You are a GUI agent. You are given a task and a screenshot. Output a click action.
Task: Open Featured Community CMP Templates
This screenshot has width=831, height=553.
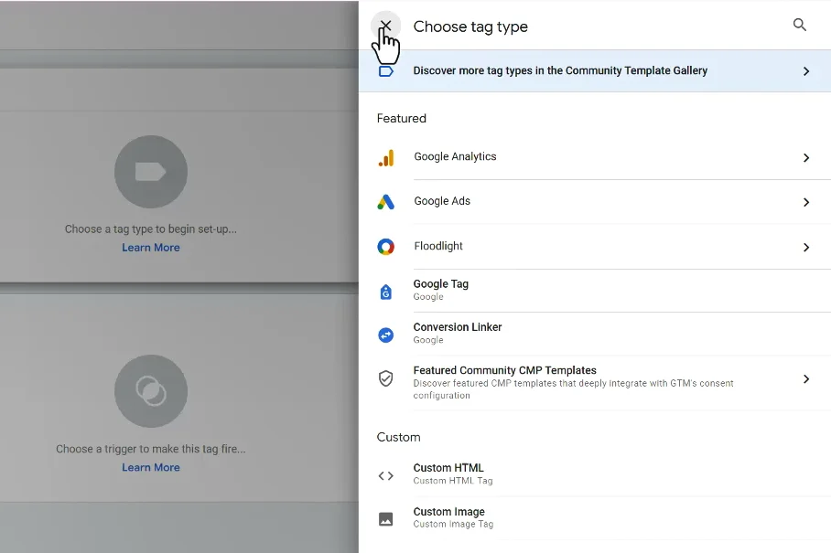coord(595,383)
